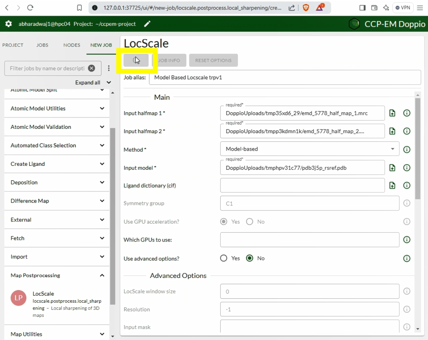Screen dimensions: 428x340
Task: Open info for Which GPUs to use
Action: coord(407,240)
